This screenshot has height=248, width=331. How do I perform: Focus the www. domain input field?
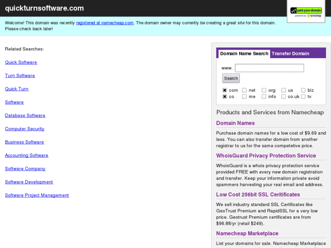[x=270, y=68]
